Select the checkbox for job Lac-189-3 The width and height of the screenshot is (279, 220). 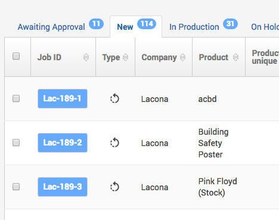click(x=16, y=187)
